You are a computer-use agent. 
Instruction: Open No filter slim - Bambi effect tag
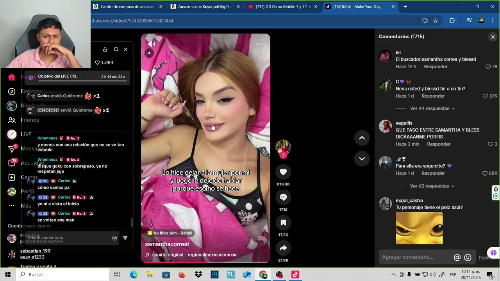coord(170,233)
